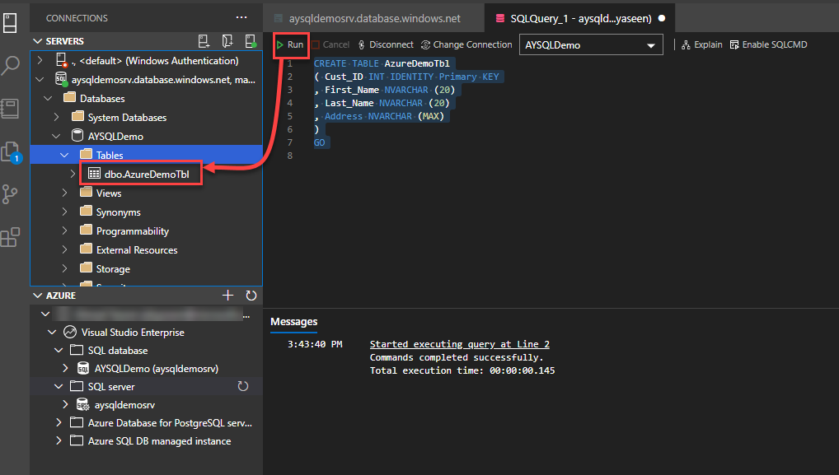Click 'Started executing query at Line 2' link
This screenshot has height=475, width=839.
coord(459,344)
